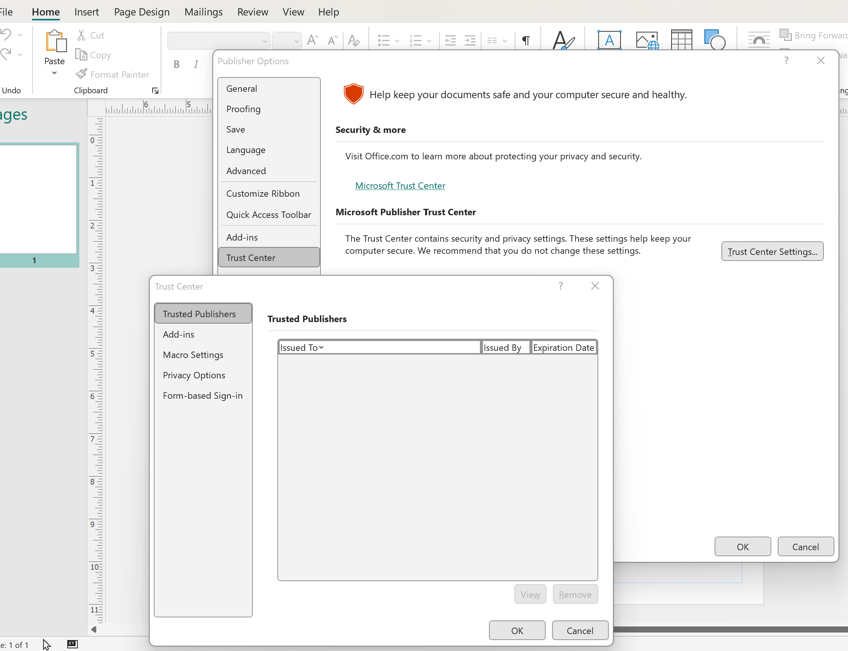
Task: Click the Clear Formatting icon
Action: [354, 40]
